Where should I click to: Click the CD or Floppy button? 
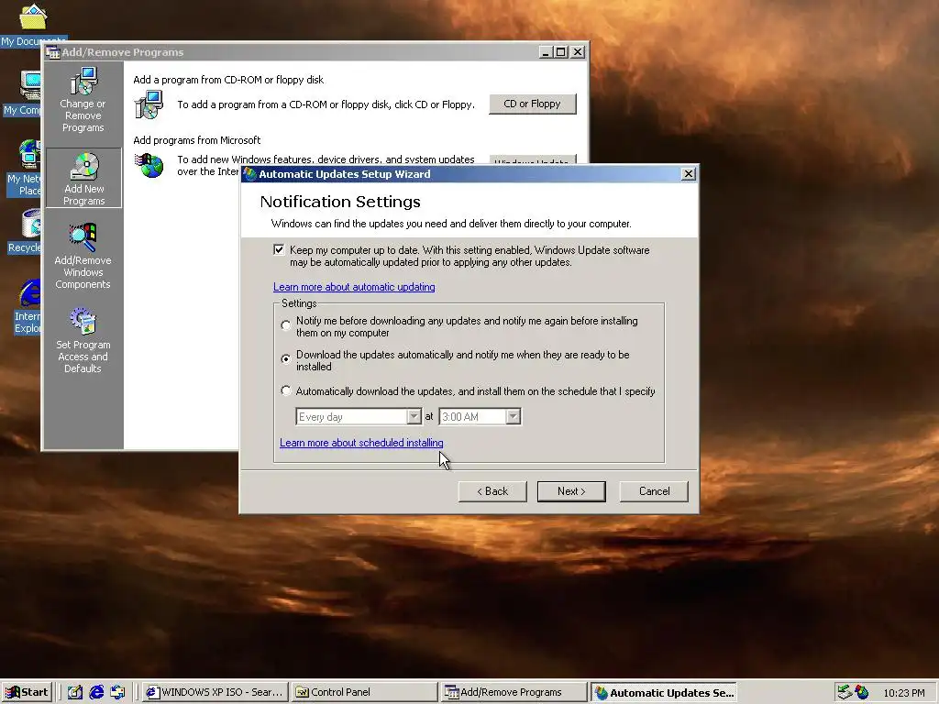click(x=533, y=104)
